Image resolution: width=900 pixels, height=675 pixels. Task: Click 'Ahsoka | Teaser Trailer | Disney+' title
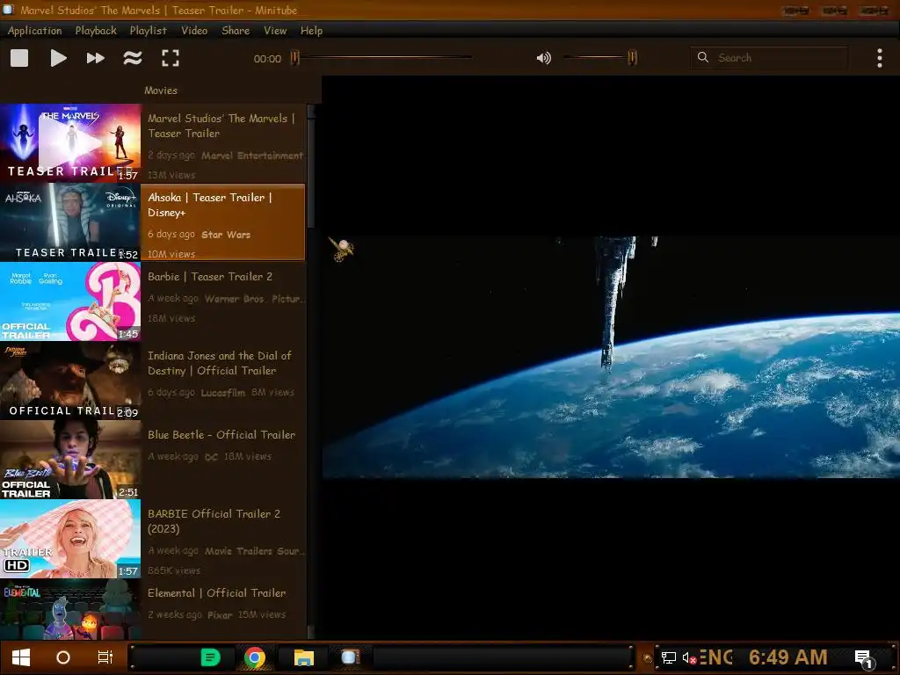click(x=210, y=205)
